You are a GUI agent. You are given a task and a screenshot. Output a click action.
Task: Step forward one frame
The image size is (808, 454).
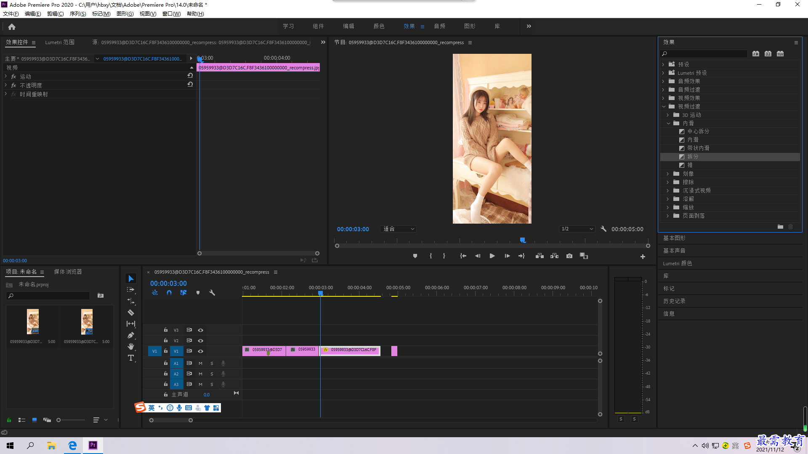[507, 256]
